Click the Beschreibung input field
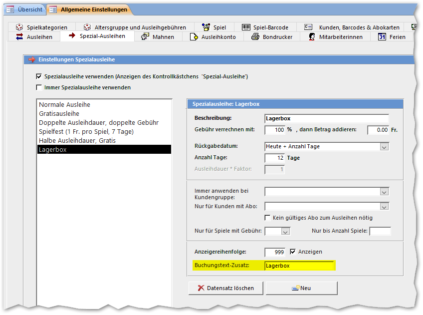Viewport: 423px width, 315px height. click(x=327, y=118)
